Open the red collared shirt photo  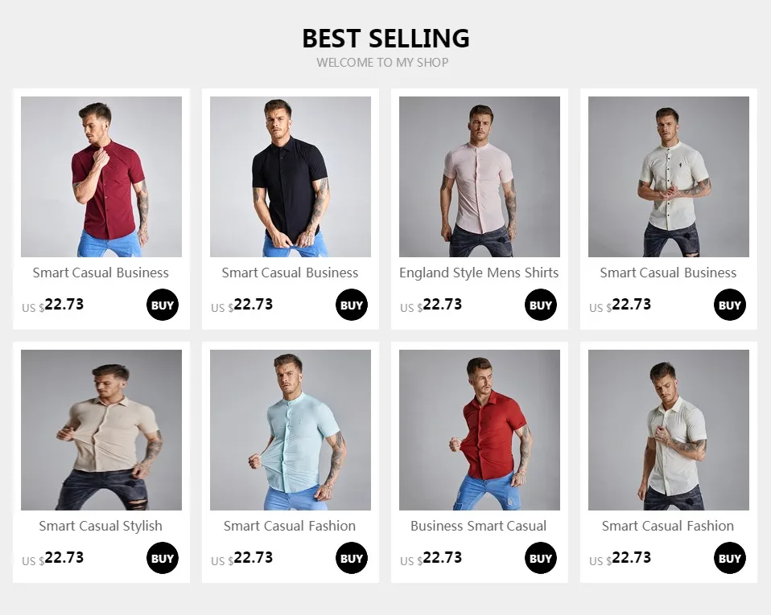pos(480,430)
